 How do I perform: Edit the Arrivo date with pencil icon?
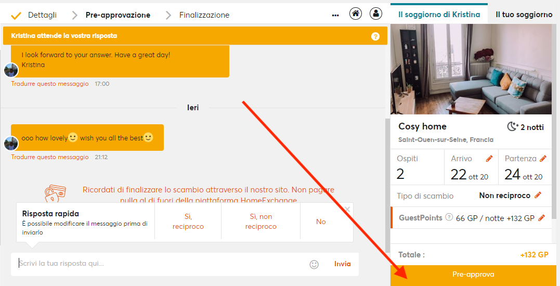tap(489, 159)
